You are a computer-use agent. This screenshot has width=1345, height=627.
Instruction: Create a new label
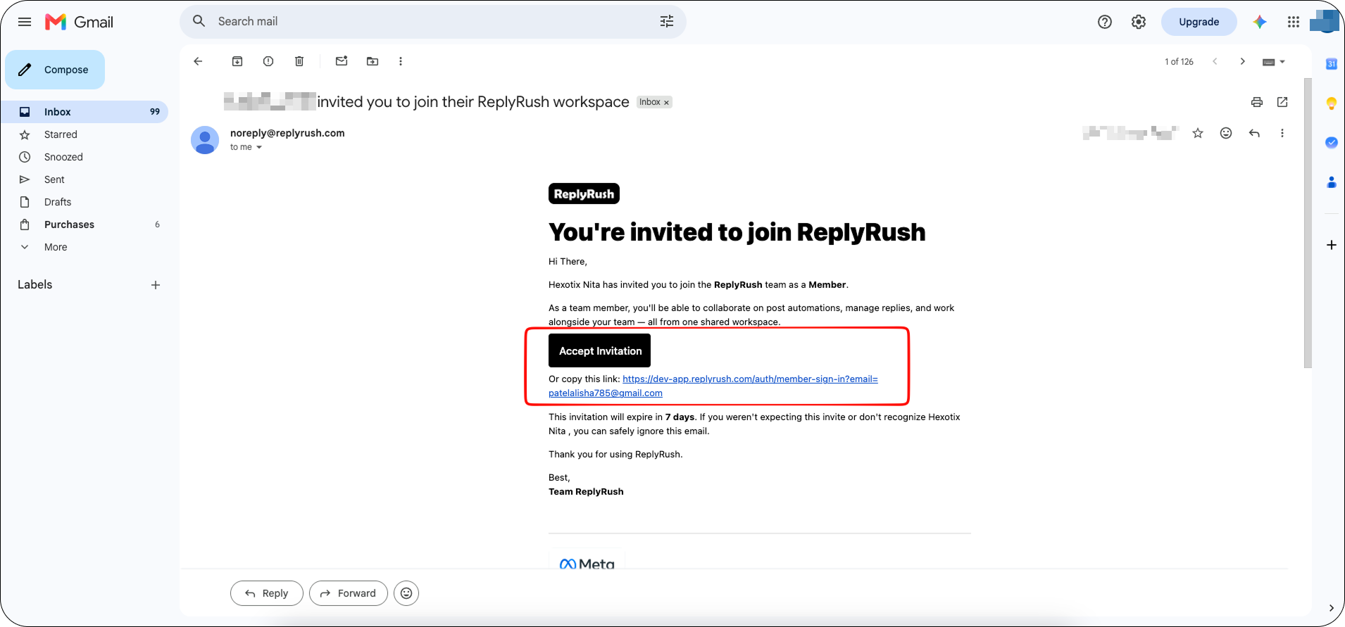click(156, 285)
